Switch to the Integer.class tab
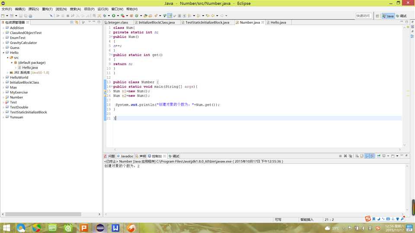The image size is (415, 233). pos(118,22)
